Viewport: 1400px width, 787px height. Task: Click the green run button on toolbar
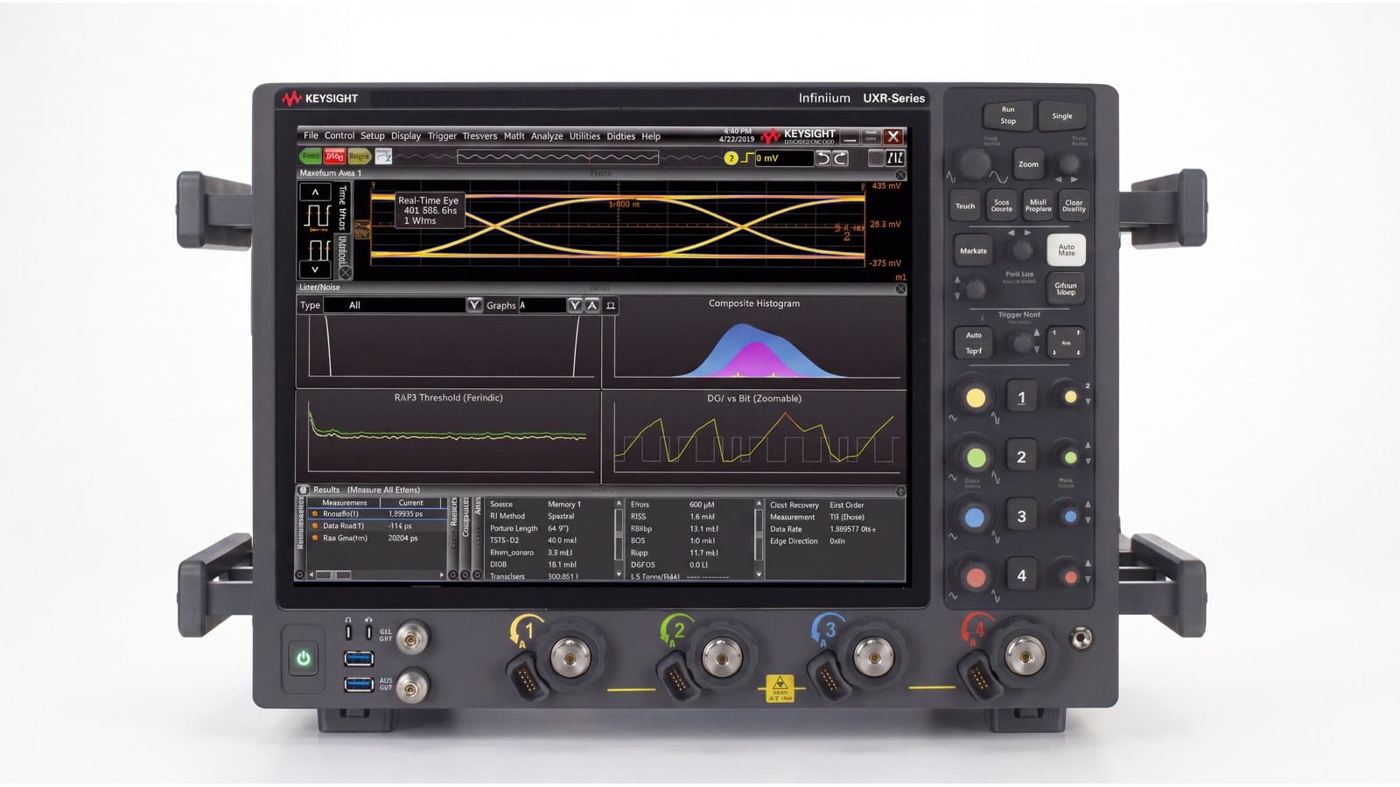click(x=311, y=157)
